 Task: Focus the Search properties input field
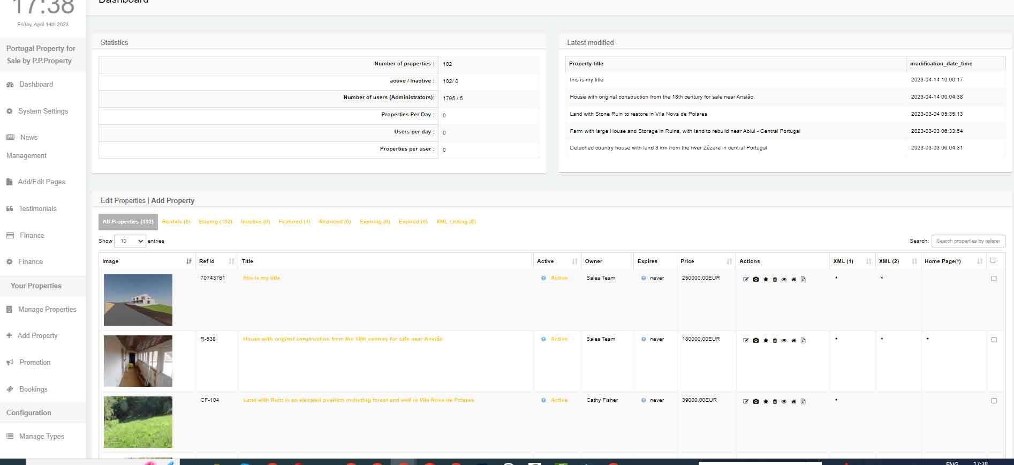coord(968,241)
